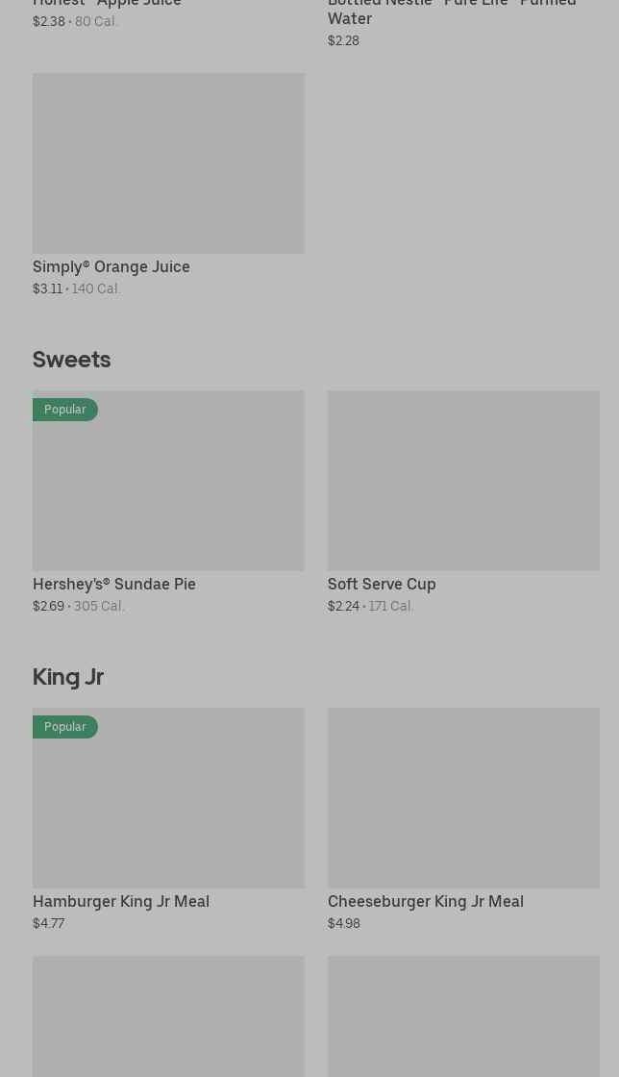Open the Soft Serve Cup image

[463, 481]
